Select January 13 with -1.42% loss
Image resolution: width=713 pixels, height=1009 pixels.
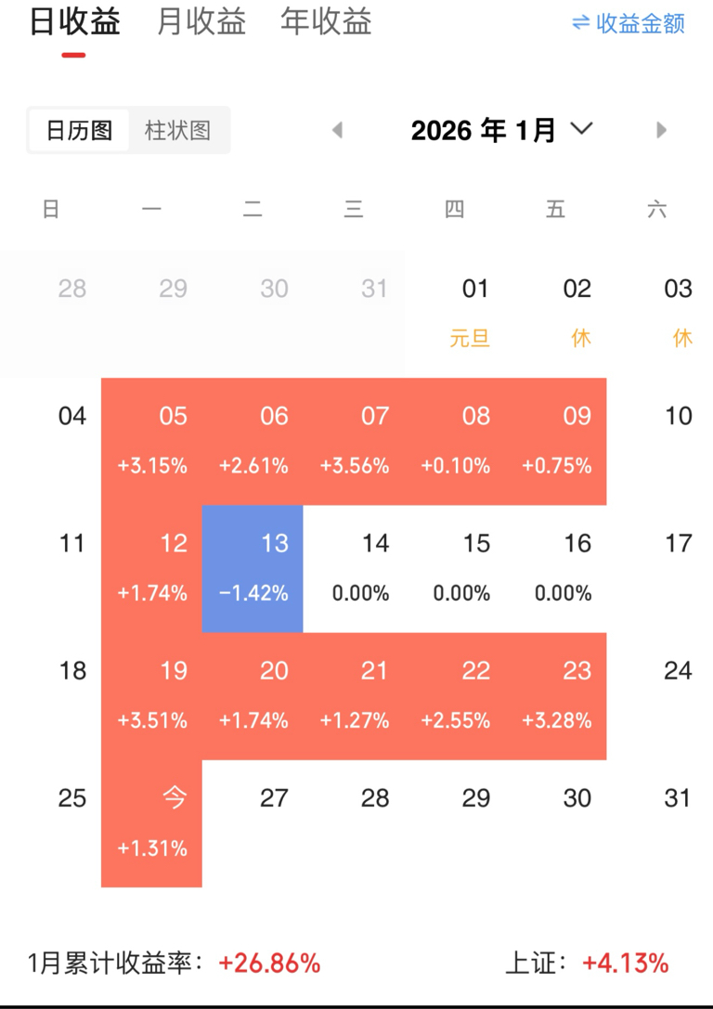pyautogui.click(x=253, y=568)
